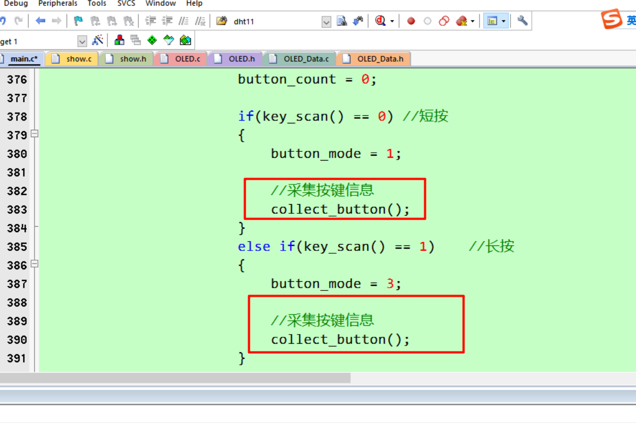Image resolution: width=636 pixels, height=423 pixels.
Task: Open Configuration with the wrench icon
Action: point(522,21)
